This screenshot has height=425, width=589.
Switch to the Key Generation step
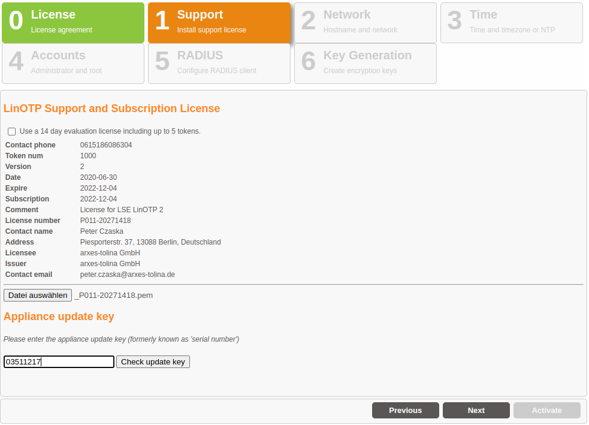click(365, 64)
